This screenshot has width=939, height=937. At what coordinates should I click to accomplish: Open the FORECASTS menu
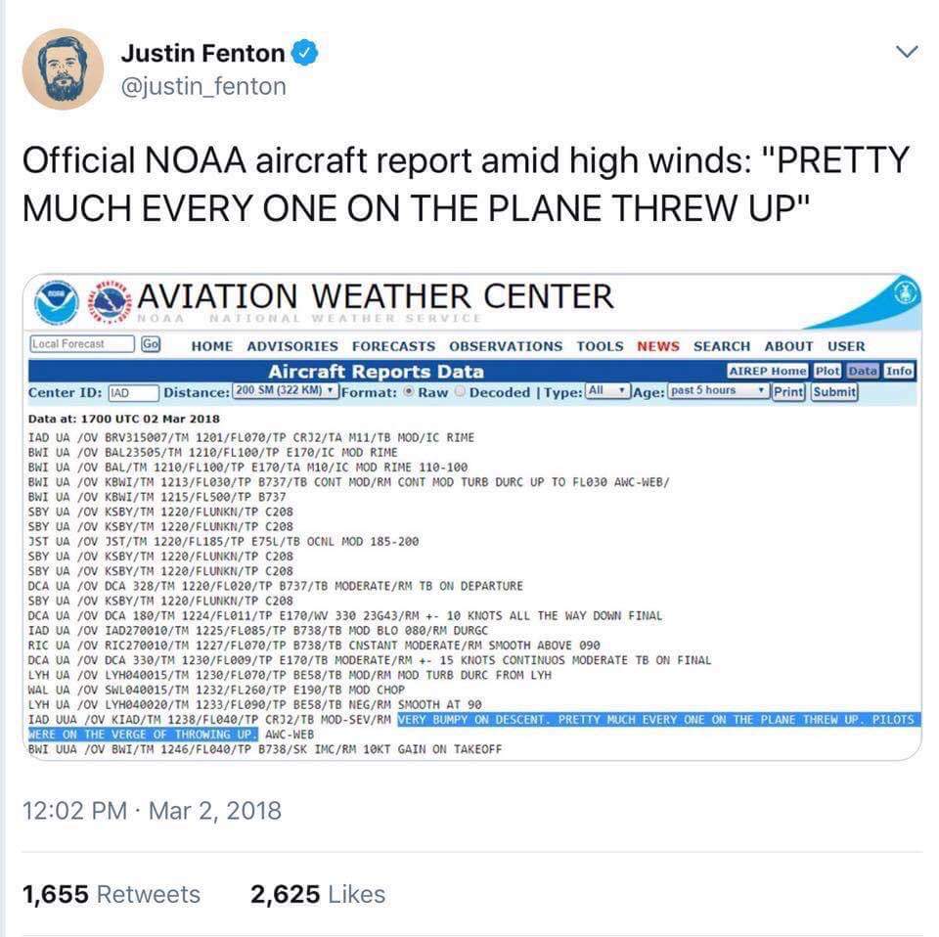click(393, 346)
